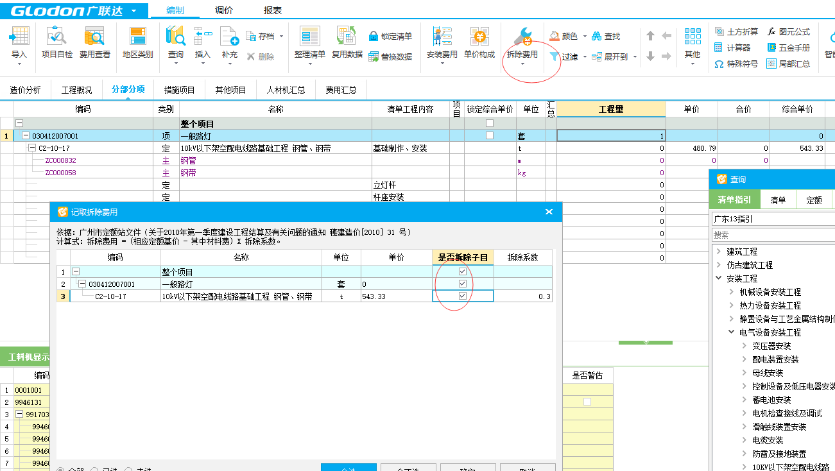Collapse the C2-10-17 row in main table

point(32,148)
